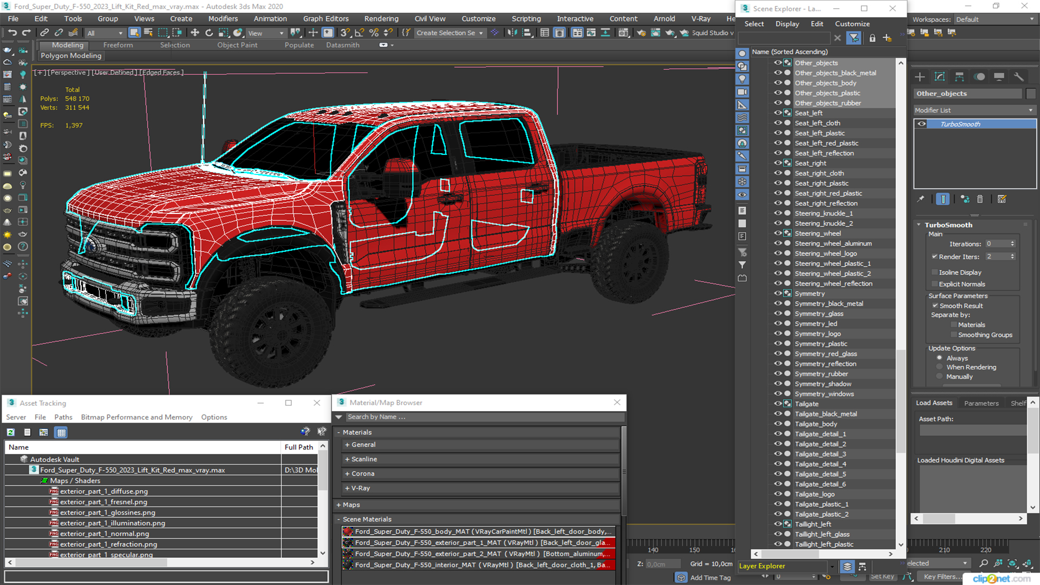
Task: Toggle the Percent Snap icon
Action: click(374, 33)
